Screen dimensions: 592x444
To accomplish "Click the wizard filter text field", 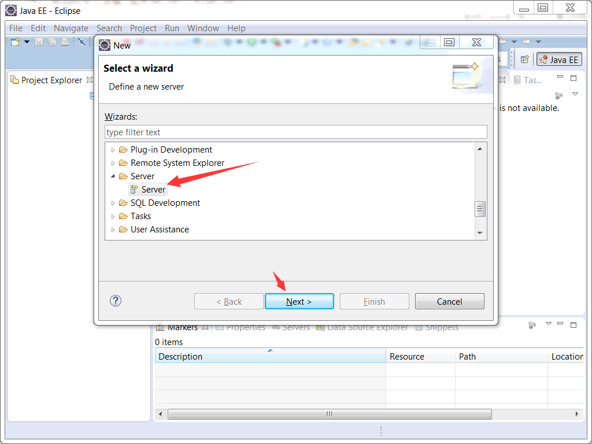I will click(296, 132).
